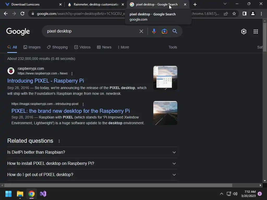Open File Explorer from taskbar

click(20, 194)
